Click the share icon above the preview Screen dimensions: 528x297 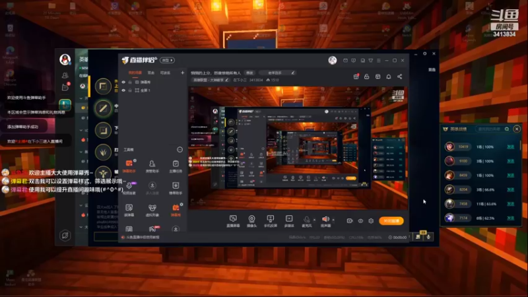[x=400, y=77]
